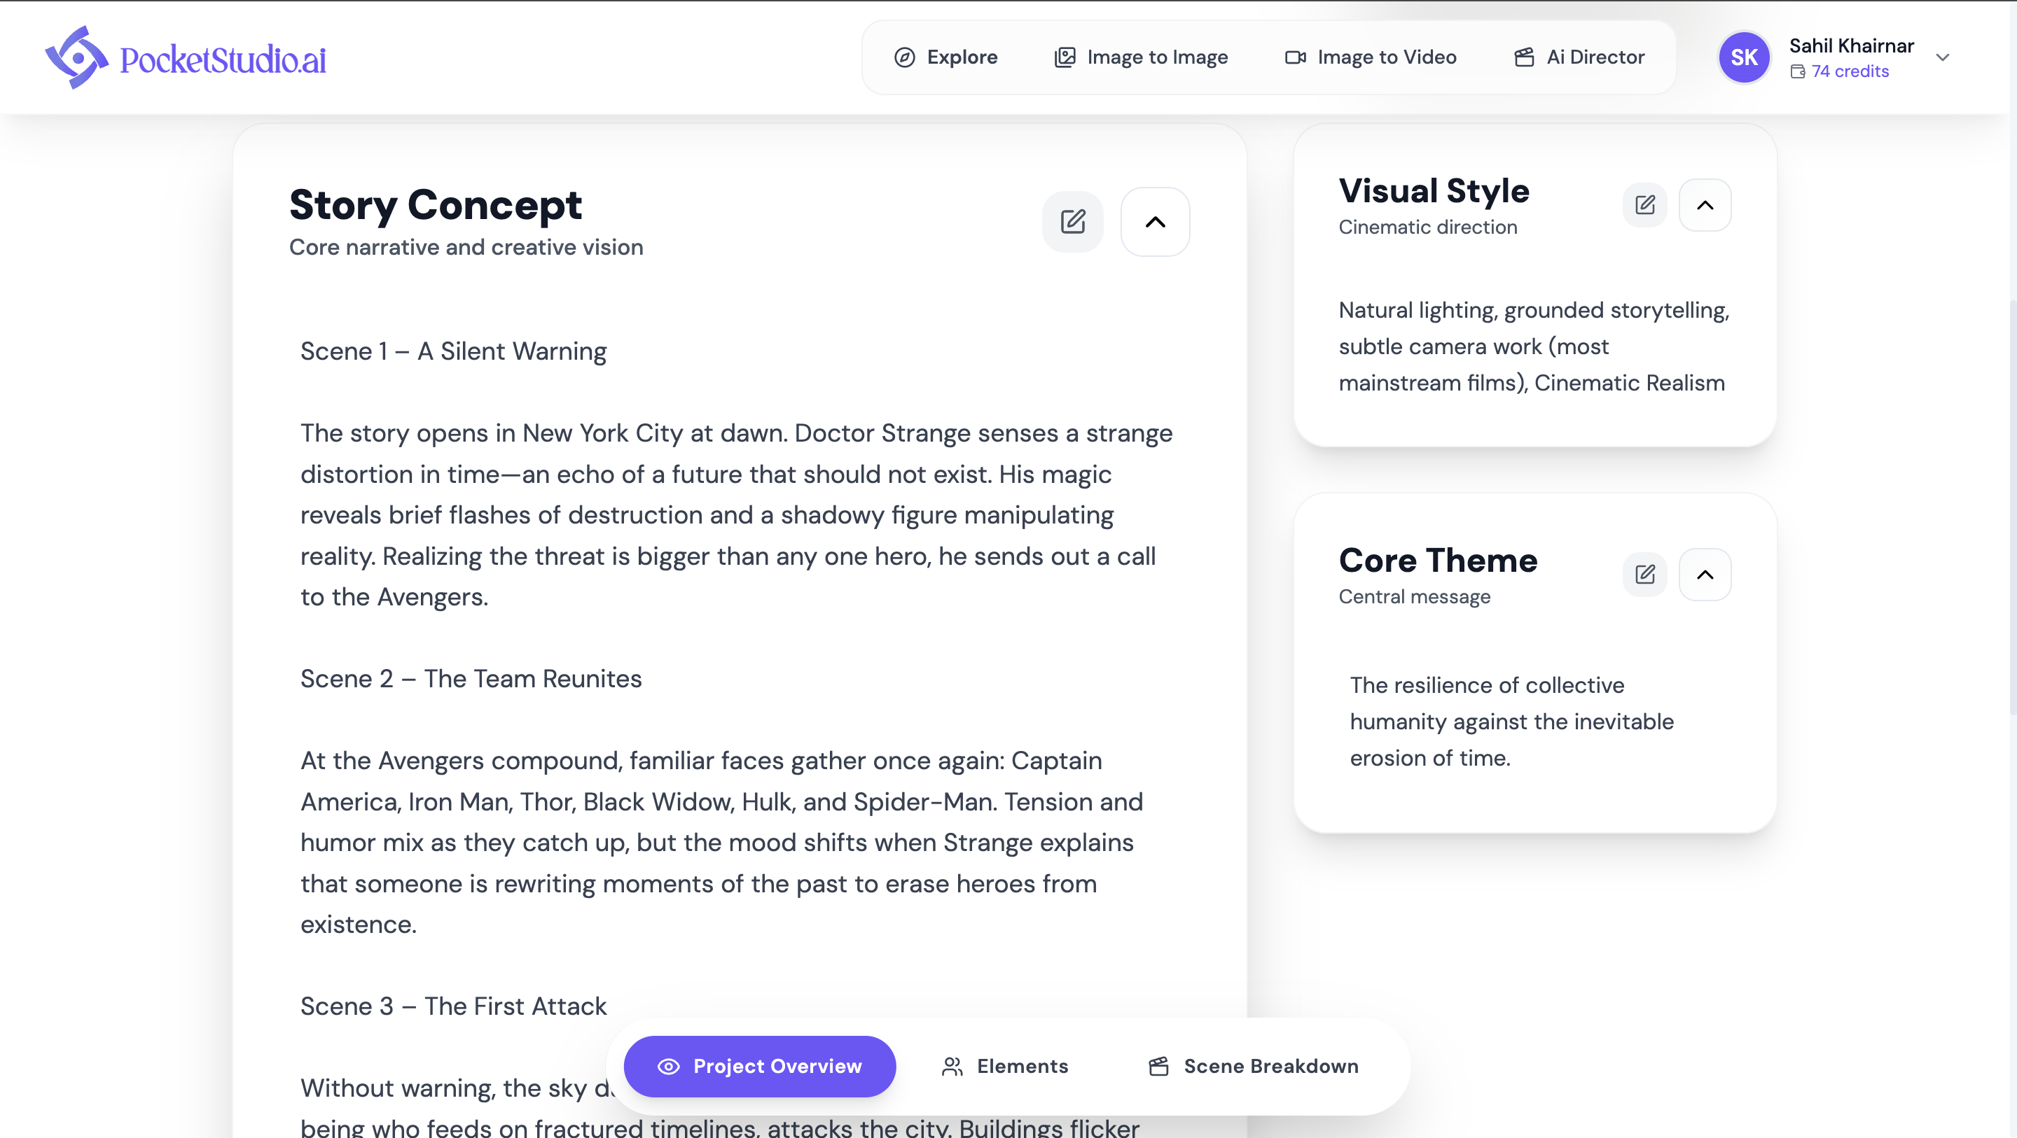This screenshot has height=1138, width=2017.
Task: Collapse the Core Theme card
Action: click(x=1705, y=574)
